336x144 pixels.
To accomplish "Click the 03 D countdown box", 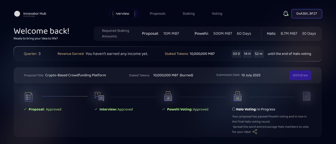I will coord(237,54).
